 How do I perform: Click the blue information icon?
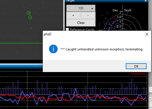tap(53, 49)
